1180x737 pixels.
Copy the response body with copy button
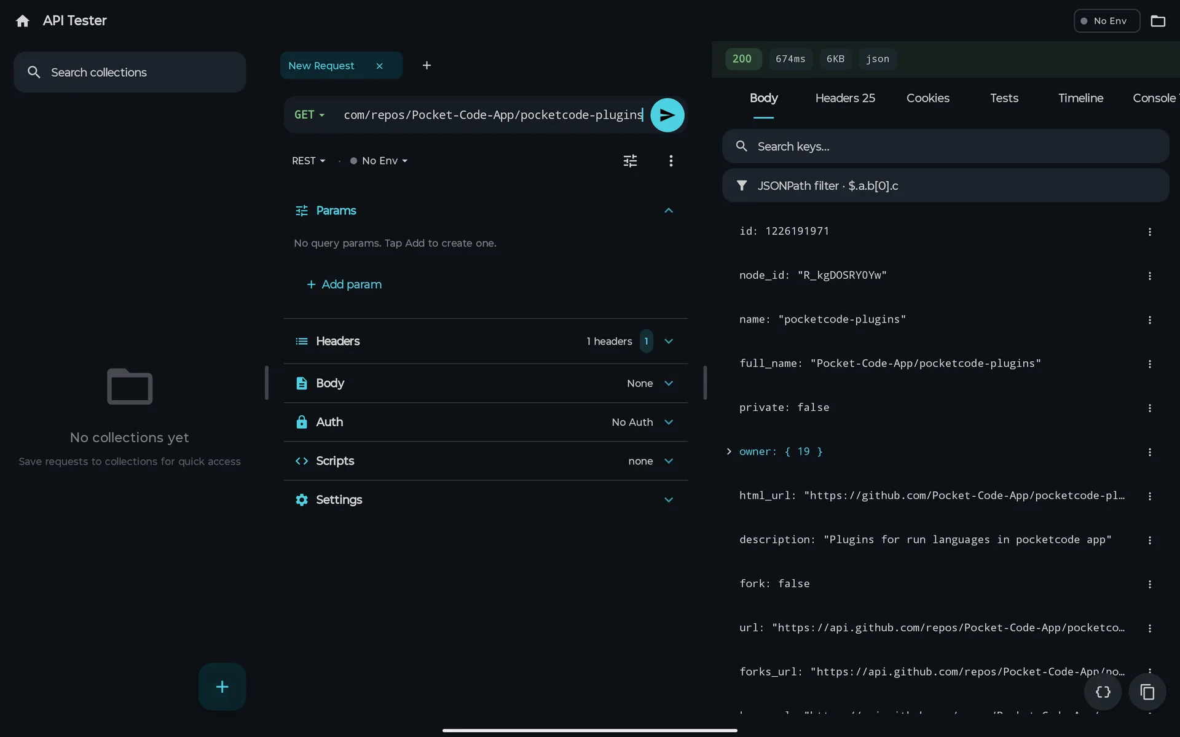click(x=1147, y=692)
